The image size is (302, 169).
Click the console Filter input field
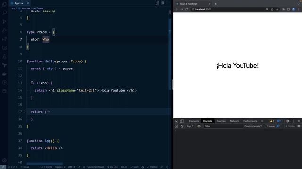coord(223,126)
